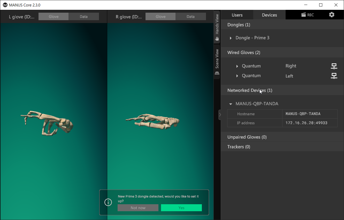The image size is (344, 220).
Task: Click the MANUS logo in title bar
Action: [x=5, y=5]
